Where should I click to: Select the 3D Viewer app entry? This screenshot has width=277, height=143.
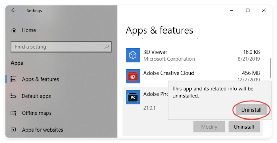tap(193, 55)
